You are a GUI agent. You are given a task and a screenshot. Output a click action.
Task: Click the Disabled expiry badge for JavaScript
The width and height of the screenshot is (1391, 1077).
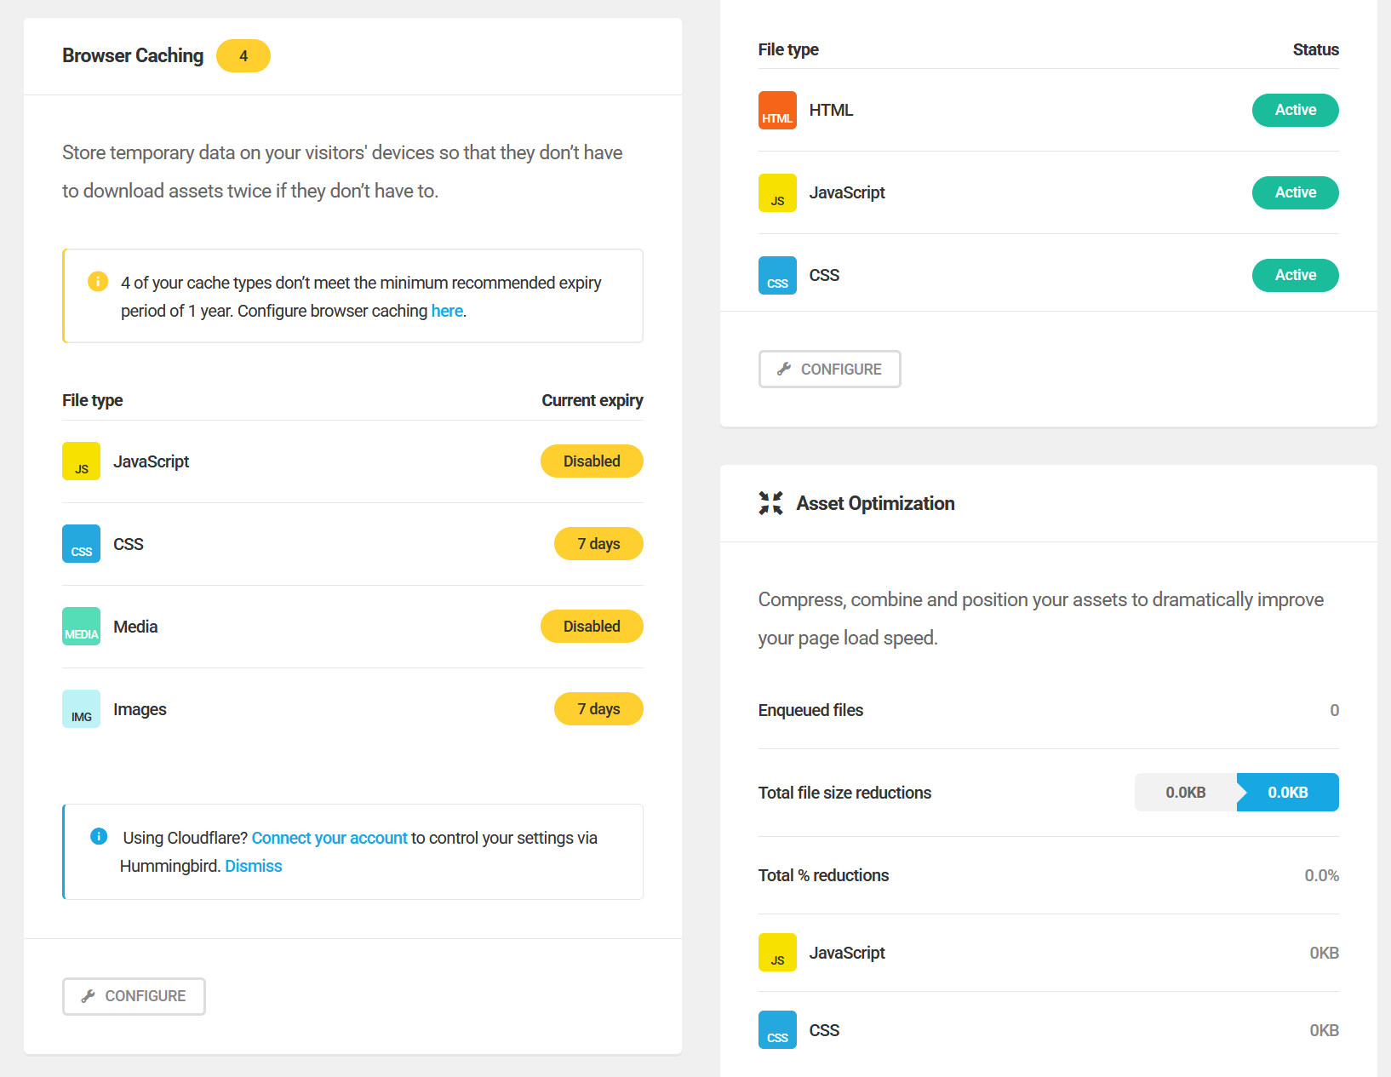click(592, 461)
